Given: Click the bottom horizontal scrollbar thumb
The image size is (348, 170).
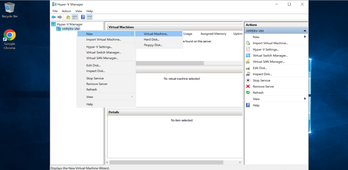Looking at the screenshot, I should point(166,162).
